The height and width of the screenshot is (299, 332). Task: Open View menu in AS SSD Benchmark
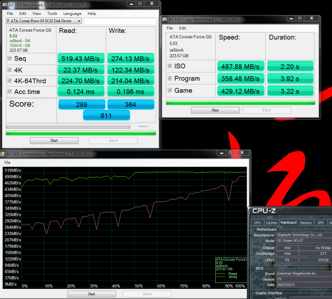tap(37, 14)
